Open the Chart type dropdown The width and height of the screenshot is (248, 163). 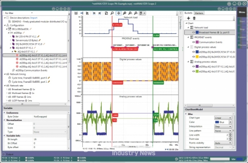pos(223,118)
